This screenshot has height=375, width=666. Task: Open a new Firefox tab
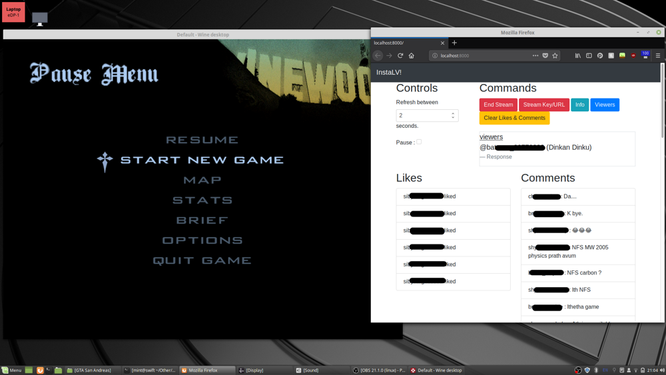tap(454, 43)
